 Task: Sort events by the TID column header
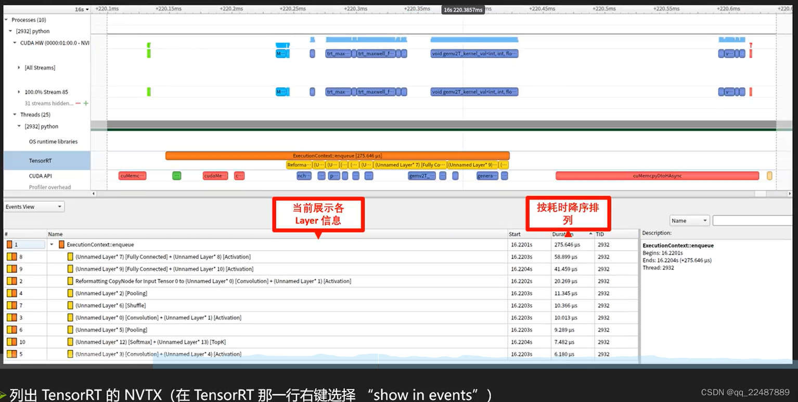tap(616, 234)
